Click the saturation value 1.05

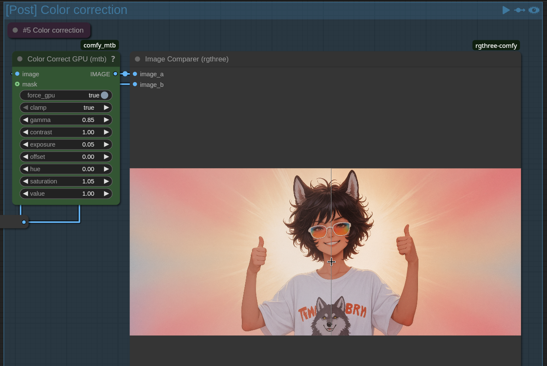[x=88, y=181]
